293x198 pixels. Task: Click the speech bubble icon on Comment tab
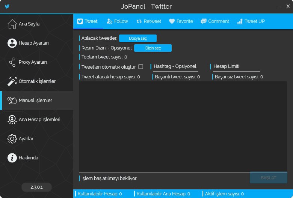204,21
